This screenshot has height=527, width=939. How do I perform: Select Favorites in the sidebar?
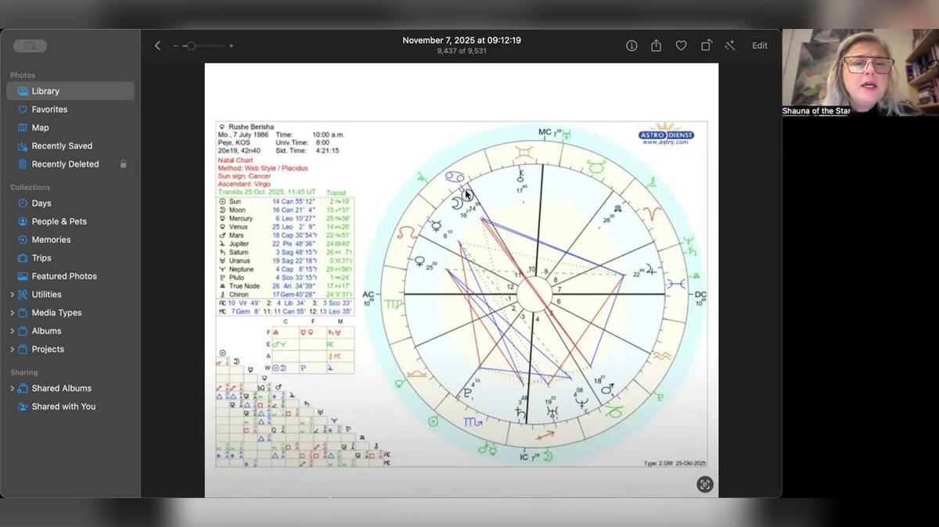tap(49, 109)
